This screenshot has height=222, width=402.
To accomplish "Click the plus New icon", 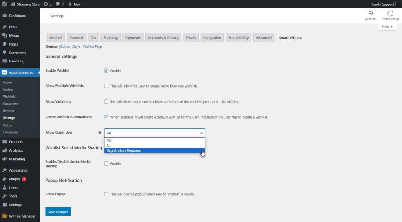I will point(70,4).
